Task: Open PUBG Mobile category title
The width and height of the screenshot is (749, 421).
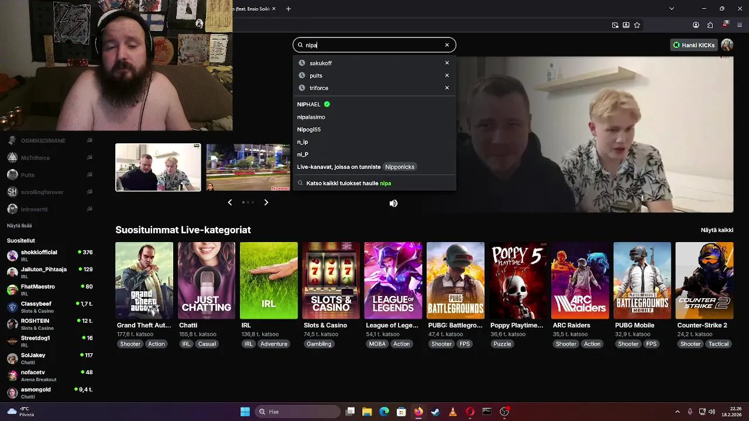Action: [634, 325]
